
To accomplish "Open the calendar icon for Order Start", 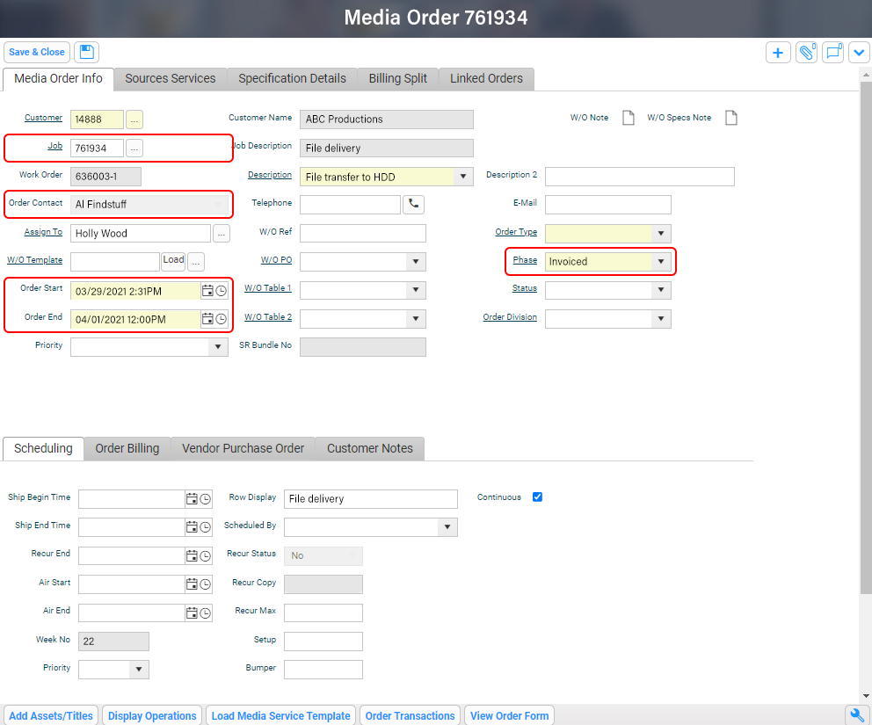I will pyautogui.click(x=208, y=290).
